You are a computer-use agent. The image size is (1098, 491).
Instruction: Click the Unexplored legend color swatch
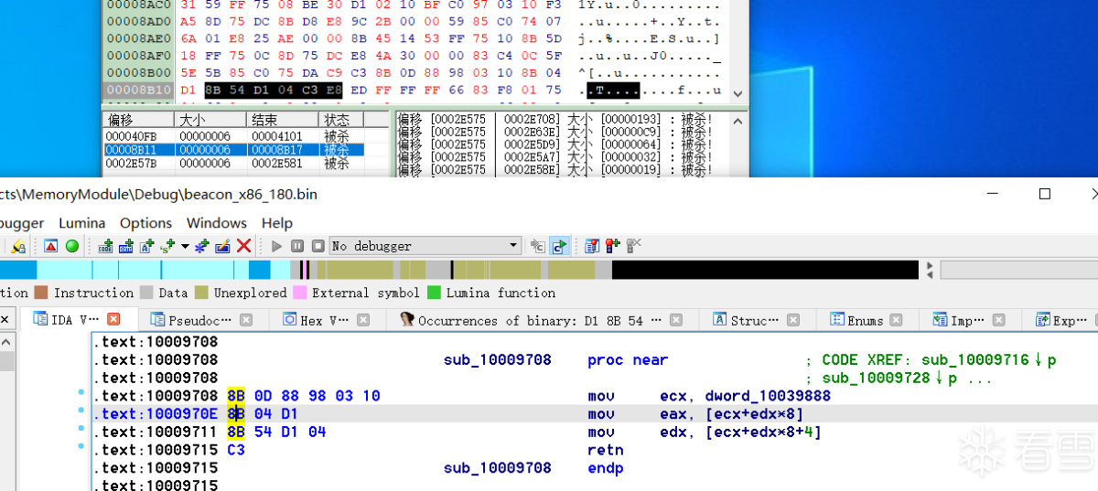tap(203, 293)
